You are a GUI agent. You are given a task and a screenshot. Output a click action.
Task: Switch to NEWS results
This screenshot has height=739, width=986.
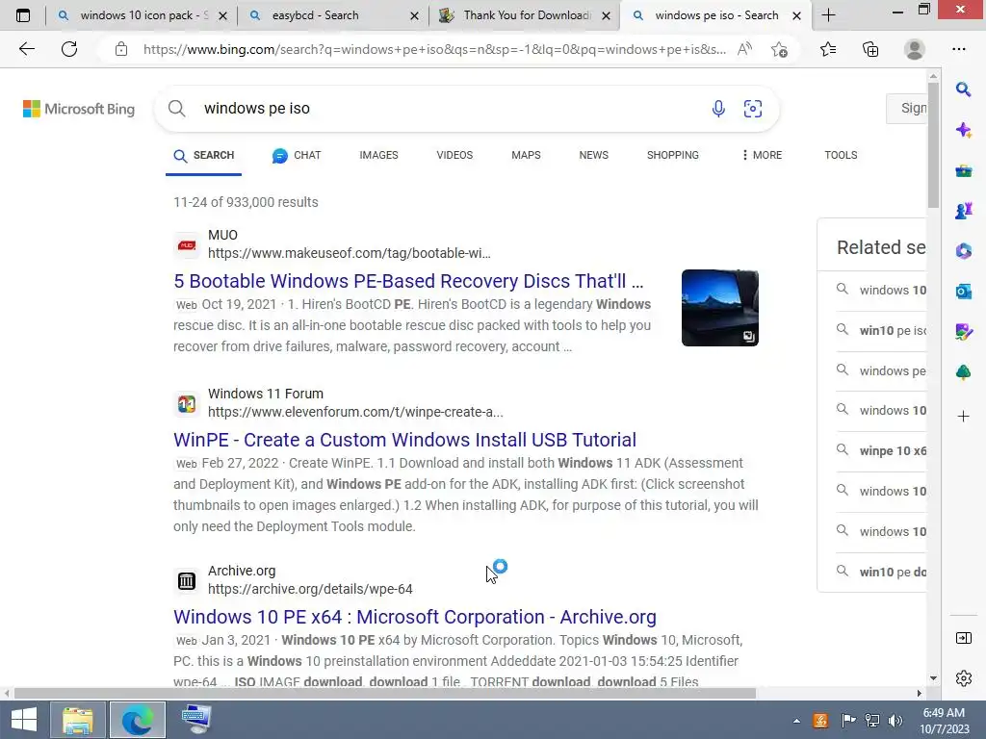tap(593, 155)
